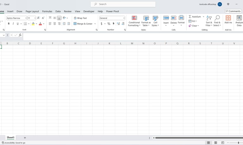This screenshot has width=243, height=145.
Task: Apply Accounting Number Format dollar icon
Action: click(x=102, y=24)
